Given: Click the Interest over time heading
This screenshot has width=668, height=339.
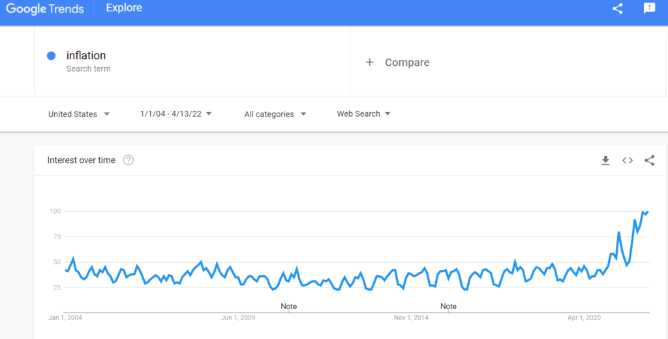Looking at the screenshot, I should [82, 160].
